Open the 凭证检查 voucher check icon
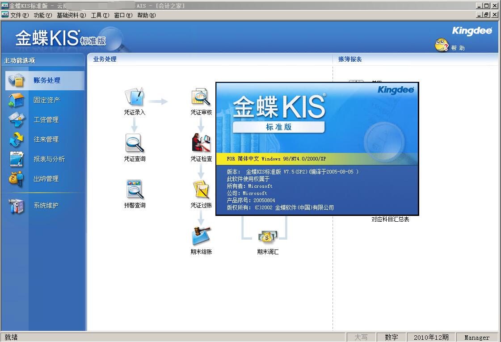 tap(201, 144)
